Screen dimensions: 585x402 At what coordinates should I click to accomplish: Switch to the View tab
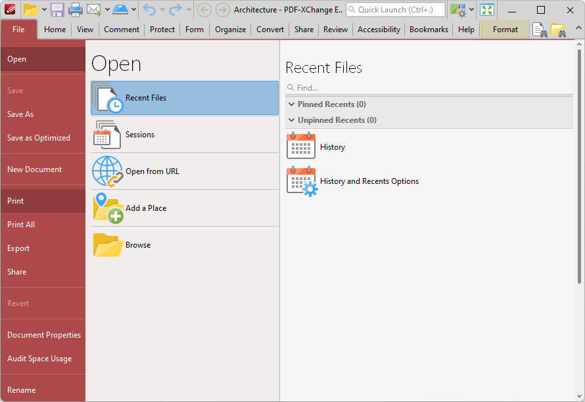(85, 30)
